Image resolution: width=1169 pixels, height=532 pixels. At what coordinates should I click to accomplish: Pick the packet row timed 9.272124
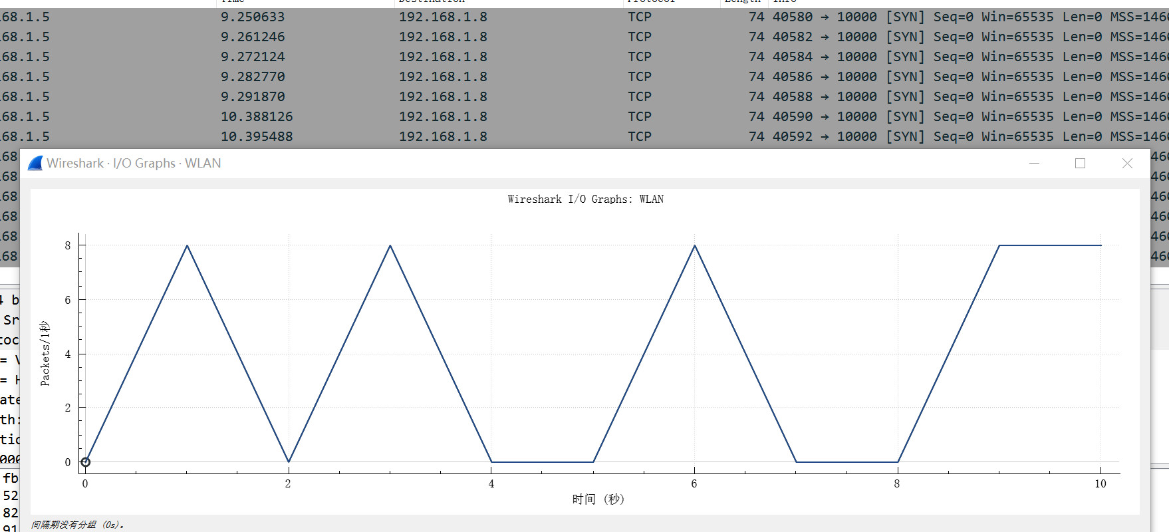point(253,57)
